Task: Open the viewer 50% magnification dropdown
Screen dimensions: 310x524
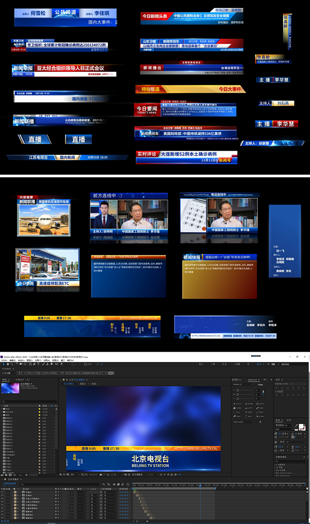Action: [x=75, y=474]
